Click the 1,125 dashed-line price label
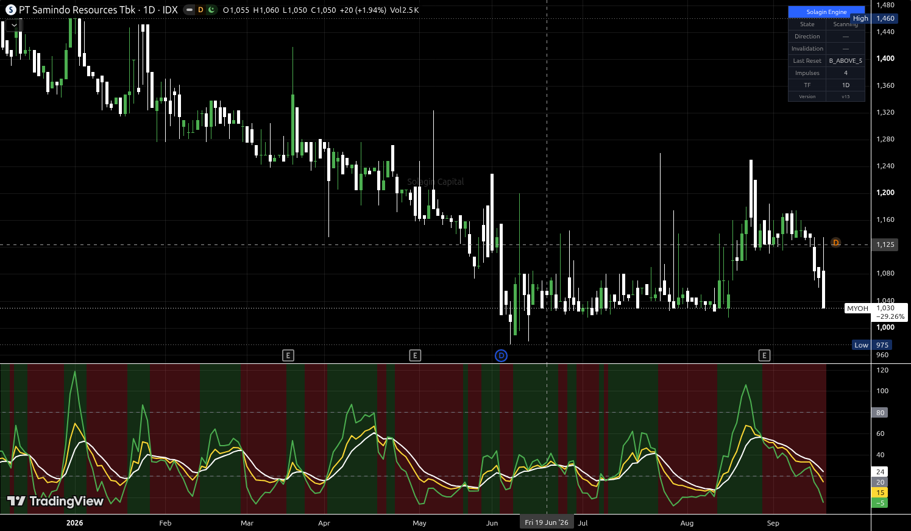 tap(885, 244)
